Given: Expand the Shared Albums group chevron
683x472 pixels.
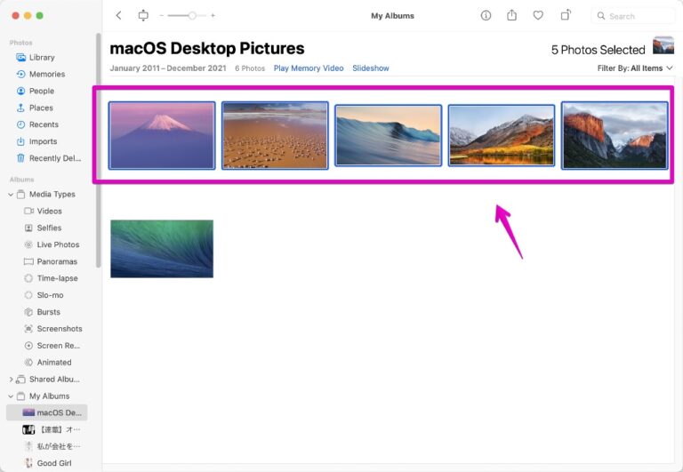Looking at the screenshot, I should click(x=11, y=380).
